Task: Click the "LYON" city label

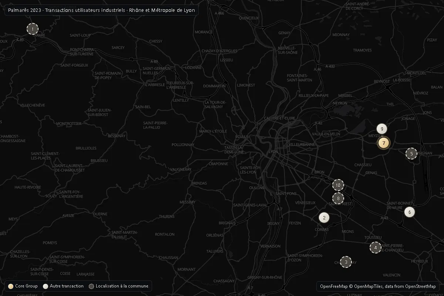Action: [x=273, y=152]
